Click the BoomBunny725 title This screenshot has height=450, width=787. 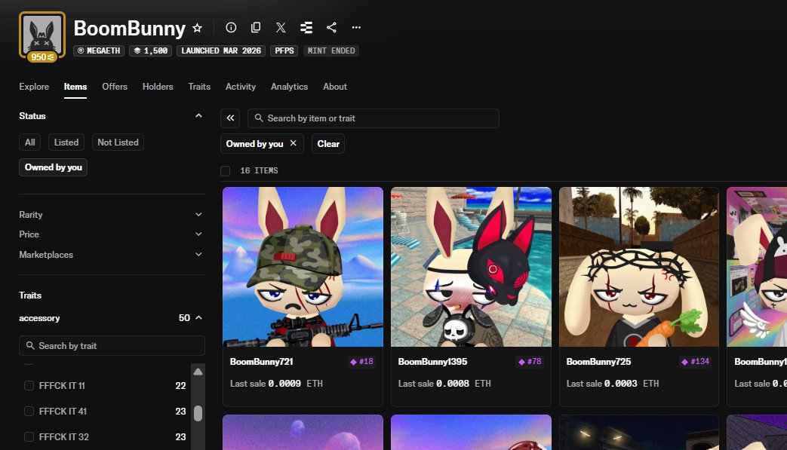tap(599, 361)
